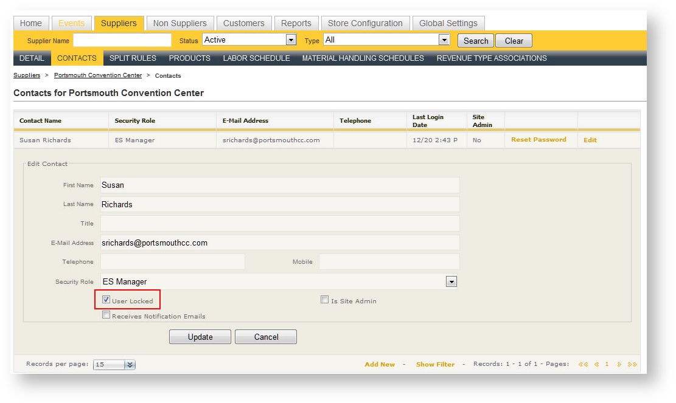The image size is (676, 403).
Task: Change the Records per page dropdown
Action: coord(130,365)
